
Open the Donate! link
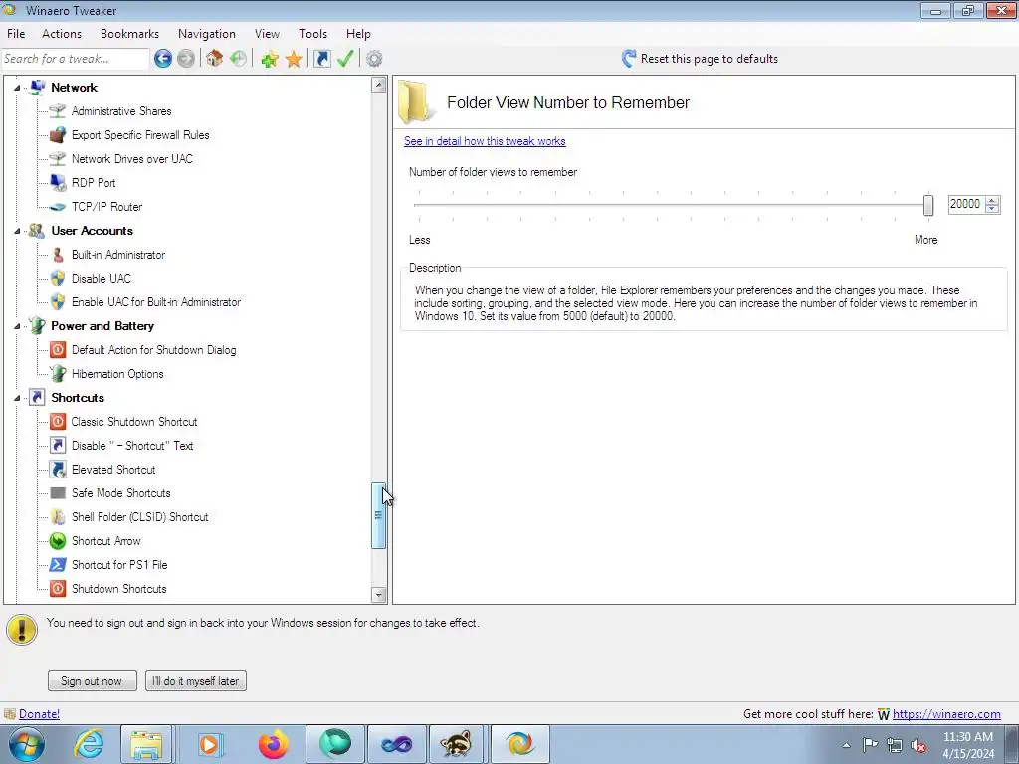pyautogui.click(x=39, y=714)
